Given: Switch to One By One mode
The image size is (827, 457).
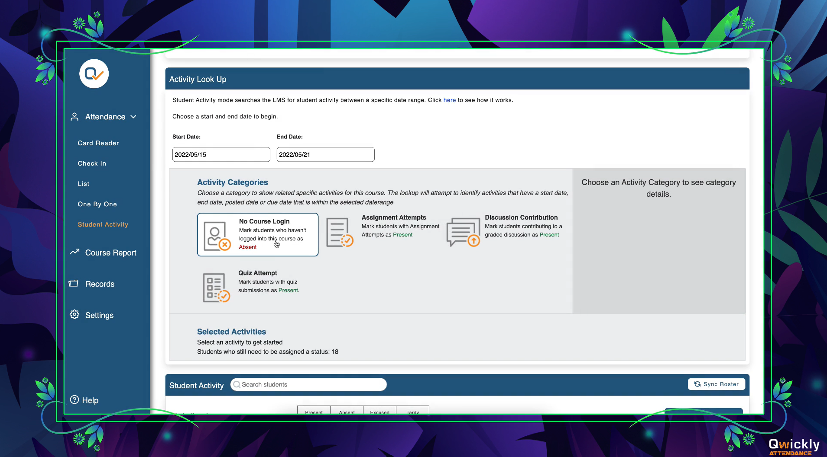Looking at the screenshot, I should point(97,204).
